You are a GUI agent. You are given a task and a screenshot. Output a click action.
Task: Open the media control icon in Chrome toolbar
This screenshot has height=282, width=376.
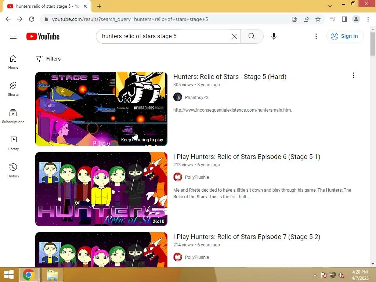click(x=332, y=19)
